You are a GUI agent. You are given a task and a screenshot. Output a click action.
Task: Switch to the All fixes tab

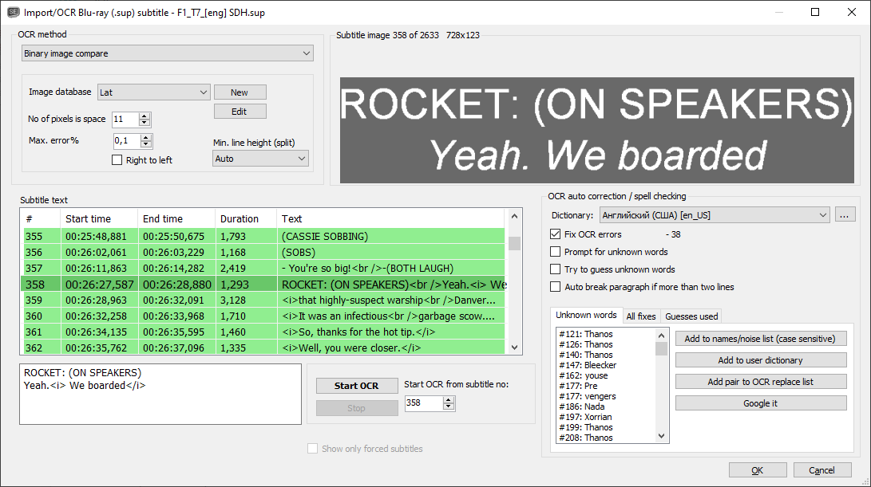pyautogui.click(x=641, y=316)
